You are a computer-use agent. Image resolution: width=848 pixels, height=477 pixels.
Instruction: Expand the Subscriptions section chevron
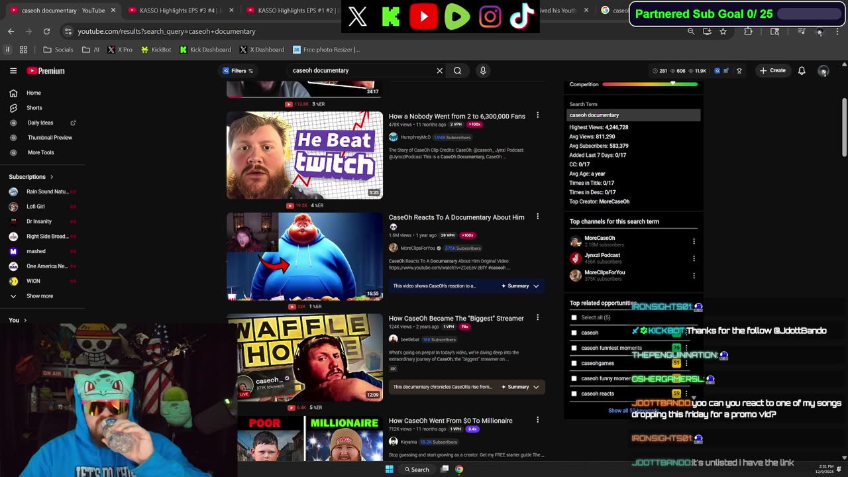[x=51, y=177]
